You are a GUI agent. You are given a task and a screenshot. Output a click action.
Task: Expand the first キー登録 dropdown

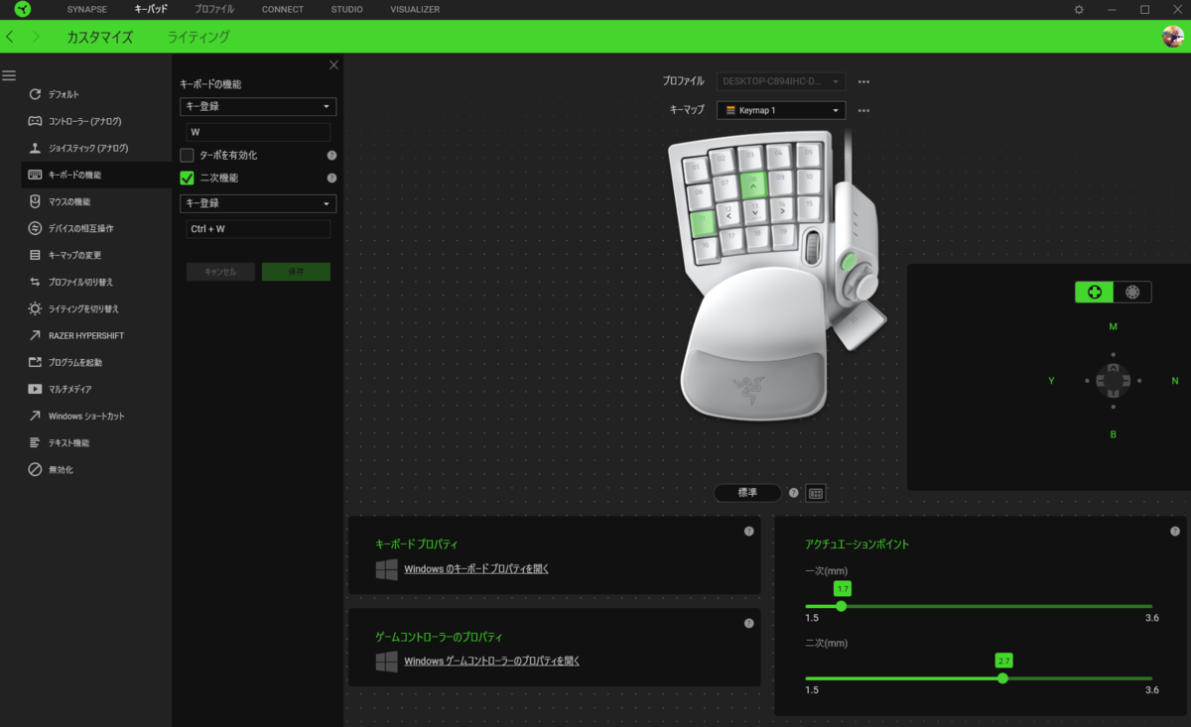pos(258,106)
